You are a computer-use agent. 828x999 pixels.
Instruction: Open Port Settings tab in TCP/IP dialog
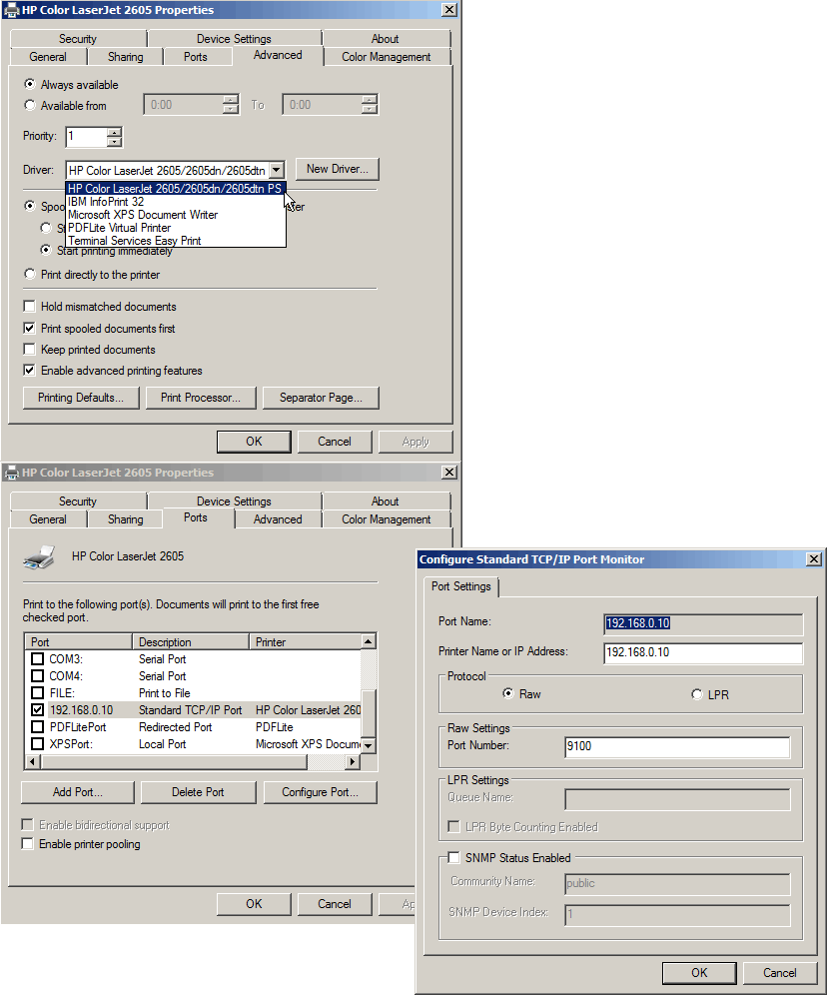461,586
